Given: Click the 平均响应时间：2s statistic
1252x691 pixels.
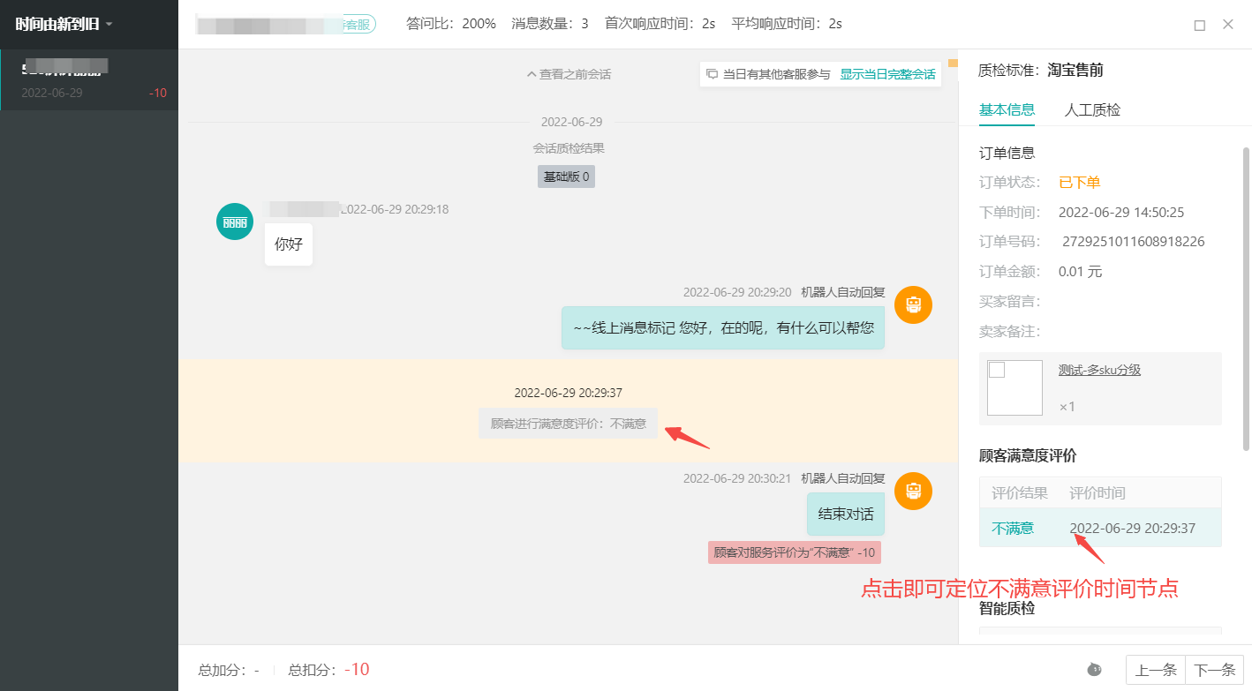Looking at the screenshot, I should 787,24.
